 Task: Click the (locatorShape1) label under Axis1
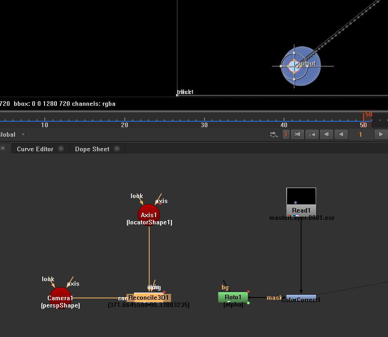coord(149,223)
